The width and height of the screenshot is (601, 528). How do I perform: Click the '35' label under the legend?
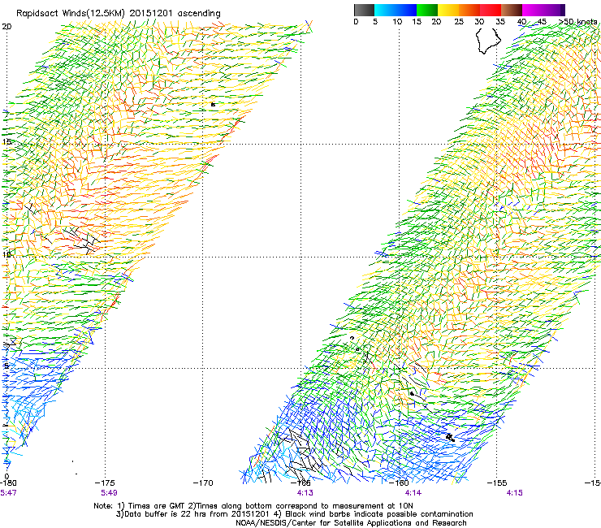500,22
